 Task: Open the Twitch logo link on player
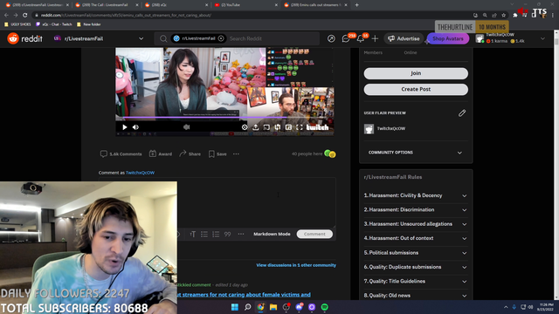coord(317,127)
